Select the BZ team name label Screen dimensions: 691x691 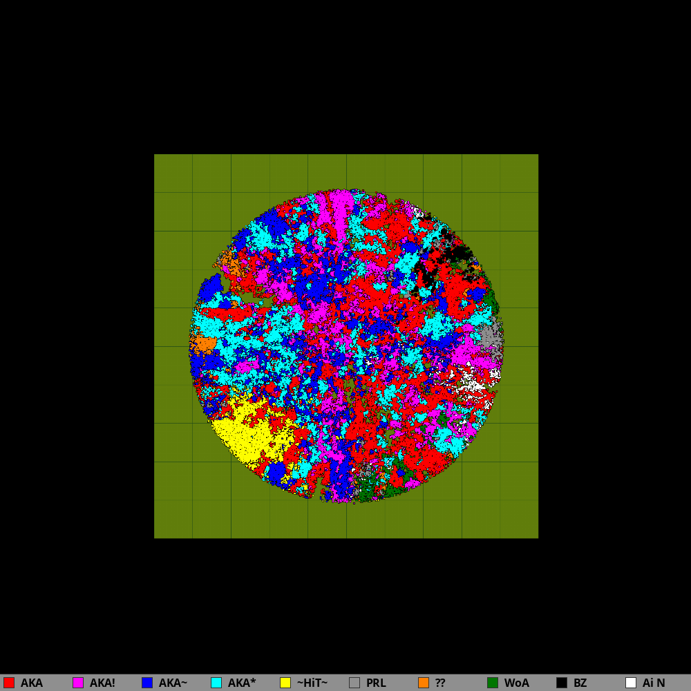pos(580,683)
